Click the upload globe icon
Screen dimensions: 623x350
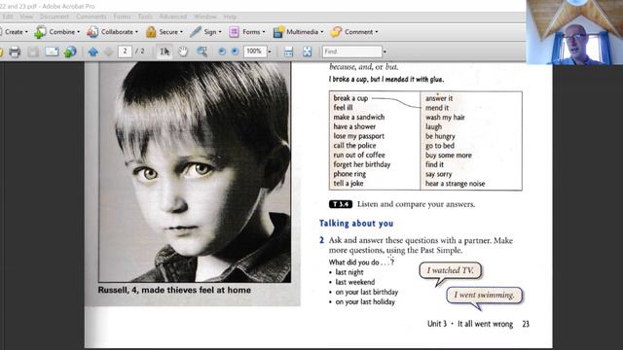(x=70, y=52)
